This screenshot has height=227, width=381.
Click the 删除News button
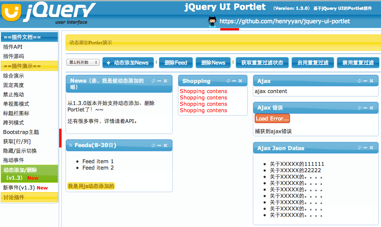coord(213,63)
